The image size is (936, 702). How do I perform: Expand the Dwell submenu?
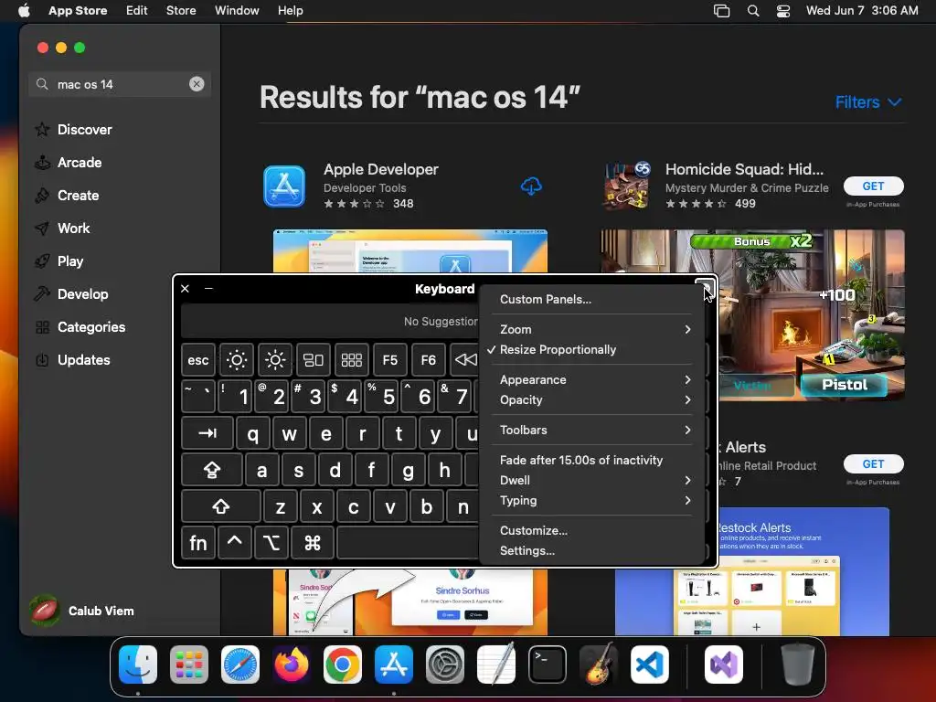tap(591, 481)
